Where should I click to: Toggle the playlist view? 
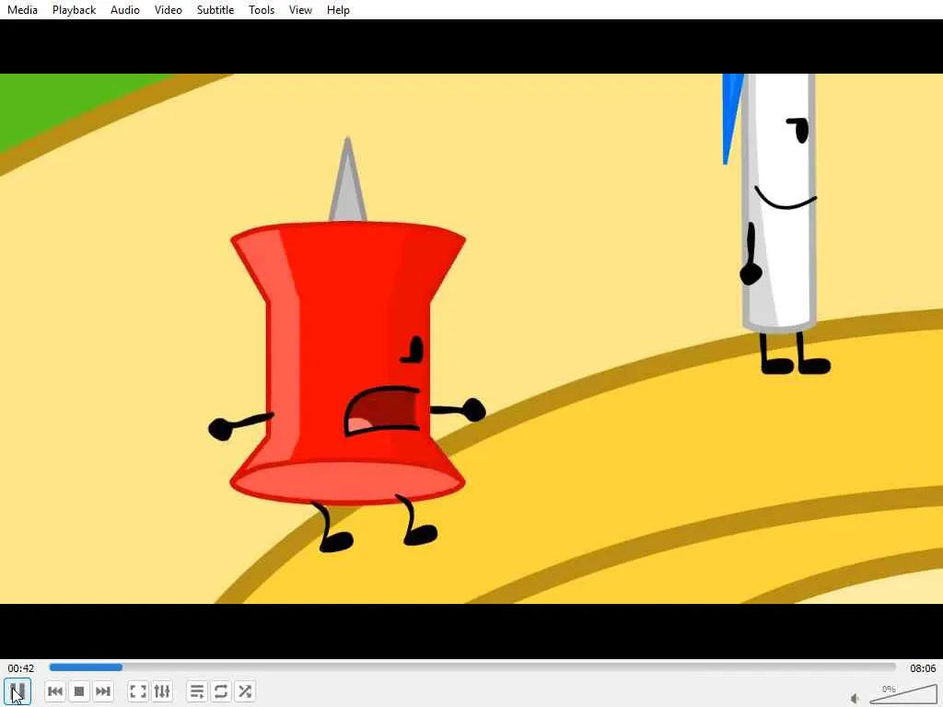pyautogui.click(x=197, y=691)
